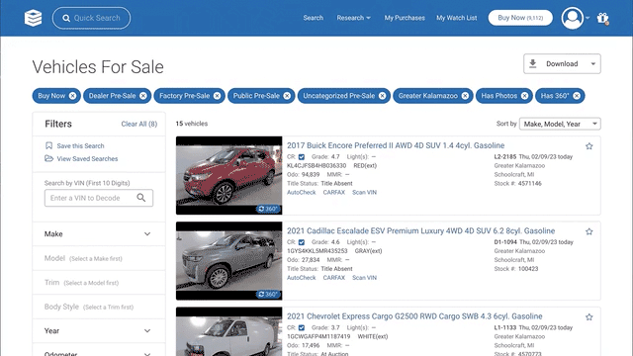
Task: Click the Download button label
Action: coord(562,63)
